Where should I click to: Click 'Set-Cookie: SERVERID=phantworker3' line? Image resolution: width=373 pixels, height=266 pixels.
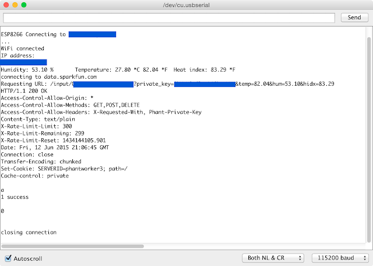point(64,169)
